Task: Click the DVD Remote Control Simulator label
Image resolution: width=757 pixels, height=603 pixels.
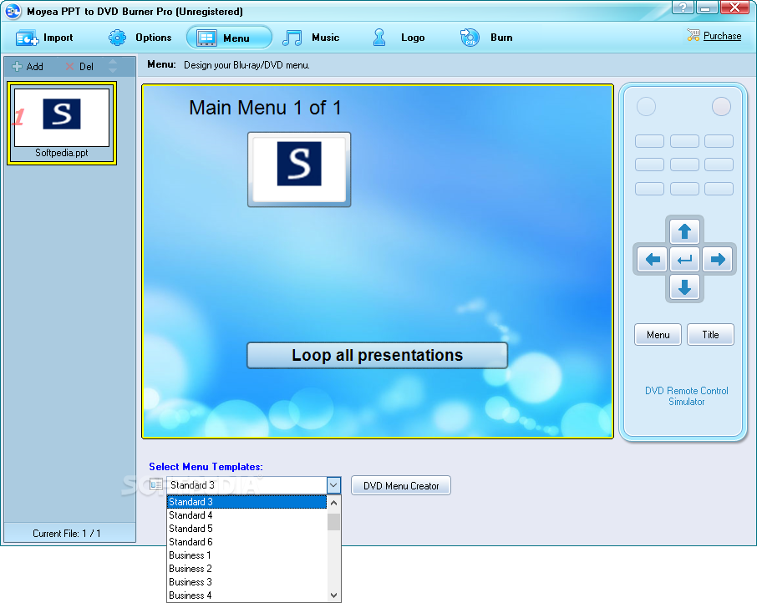Action: tap(687, 396)
